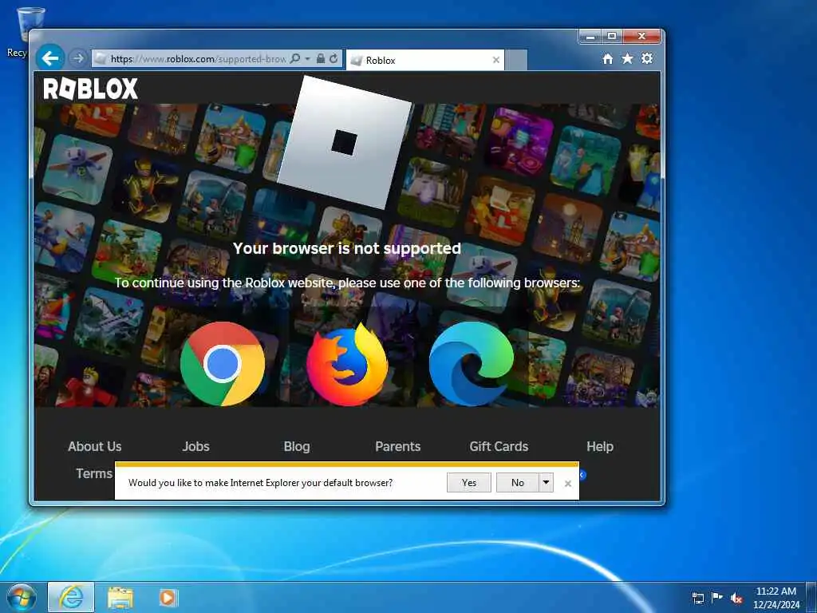The image size is (817, 613).
Task: Expand the dropdown arrow beside No
Action: pyautogui.click(x=546, y=483)
